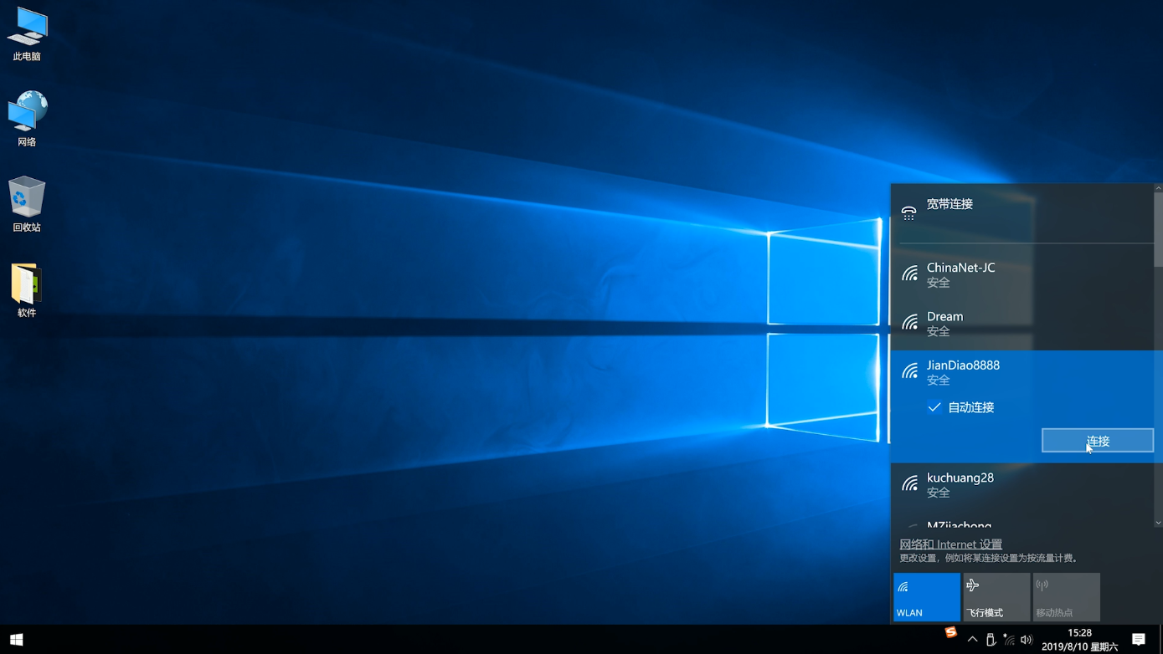Image resolution: width=1163 pixels, height=654 pixels.
Task: Open the 软件 folder icon
Action: coord(27,290)
